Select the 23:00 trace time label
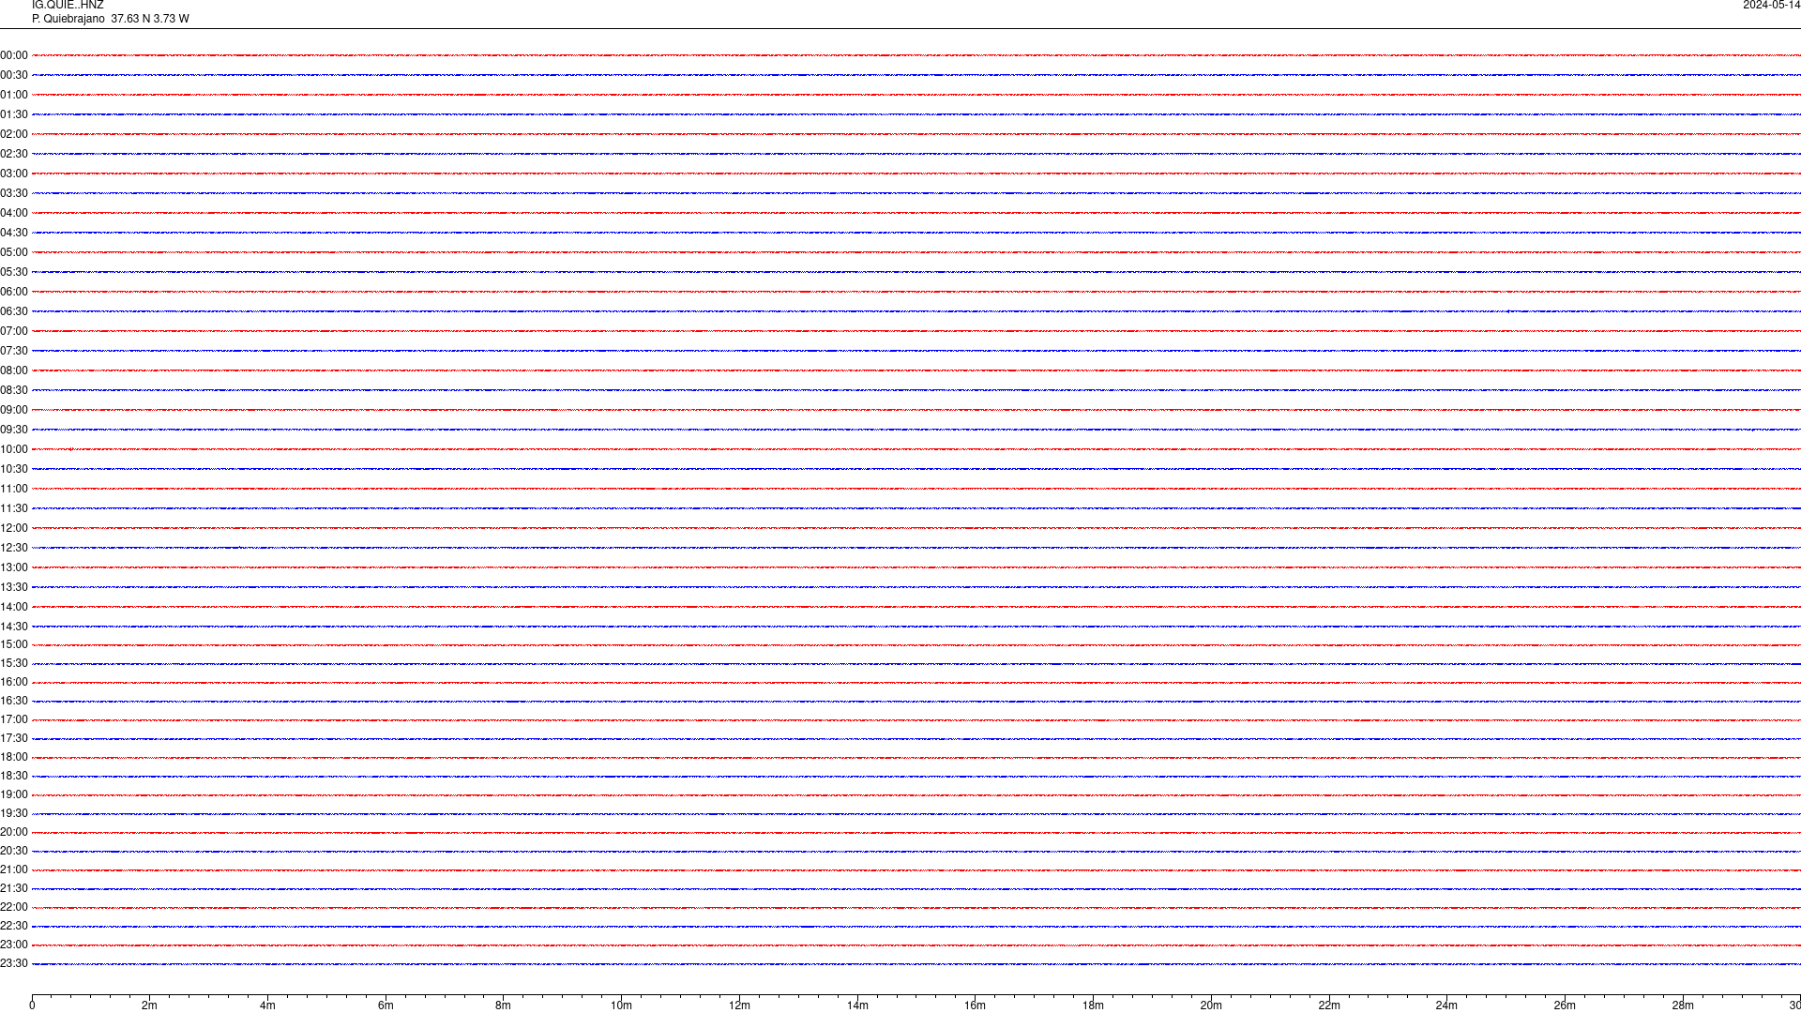This screenshot has height=1013, width=1801. 14,945
